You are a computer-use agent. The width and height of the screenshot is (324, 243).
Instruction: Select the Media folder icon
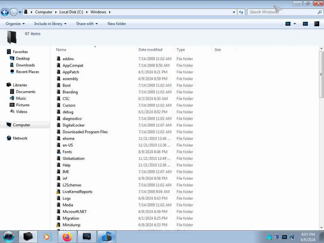[59, 205]
